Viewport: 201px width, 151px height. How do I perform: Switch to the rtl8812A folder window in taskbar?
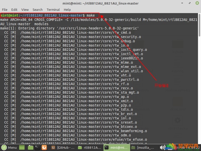pyautogui.click(x=89, y=147)
